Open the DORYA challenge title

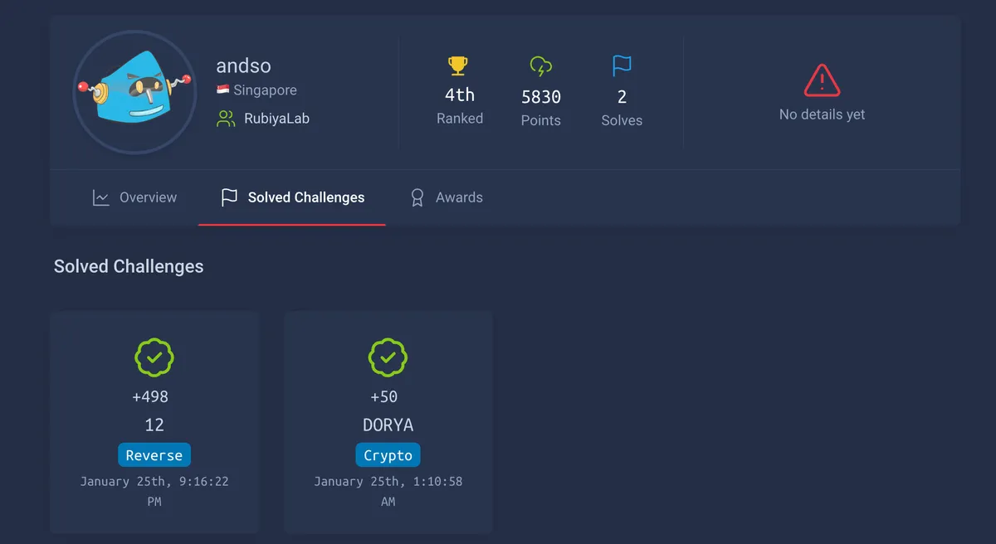tap(388, 425)
